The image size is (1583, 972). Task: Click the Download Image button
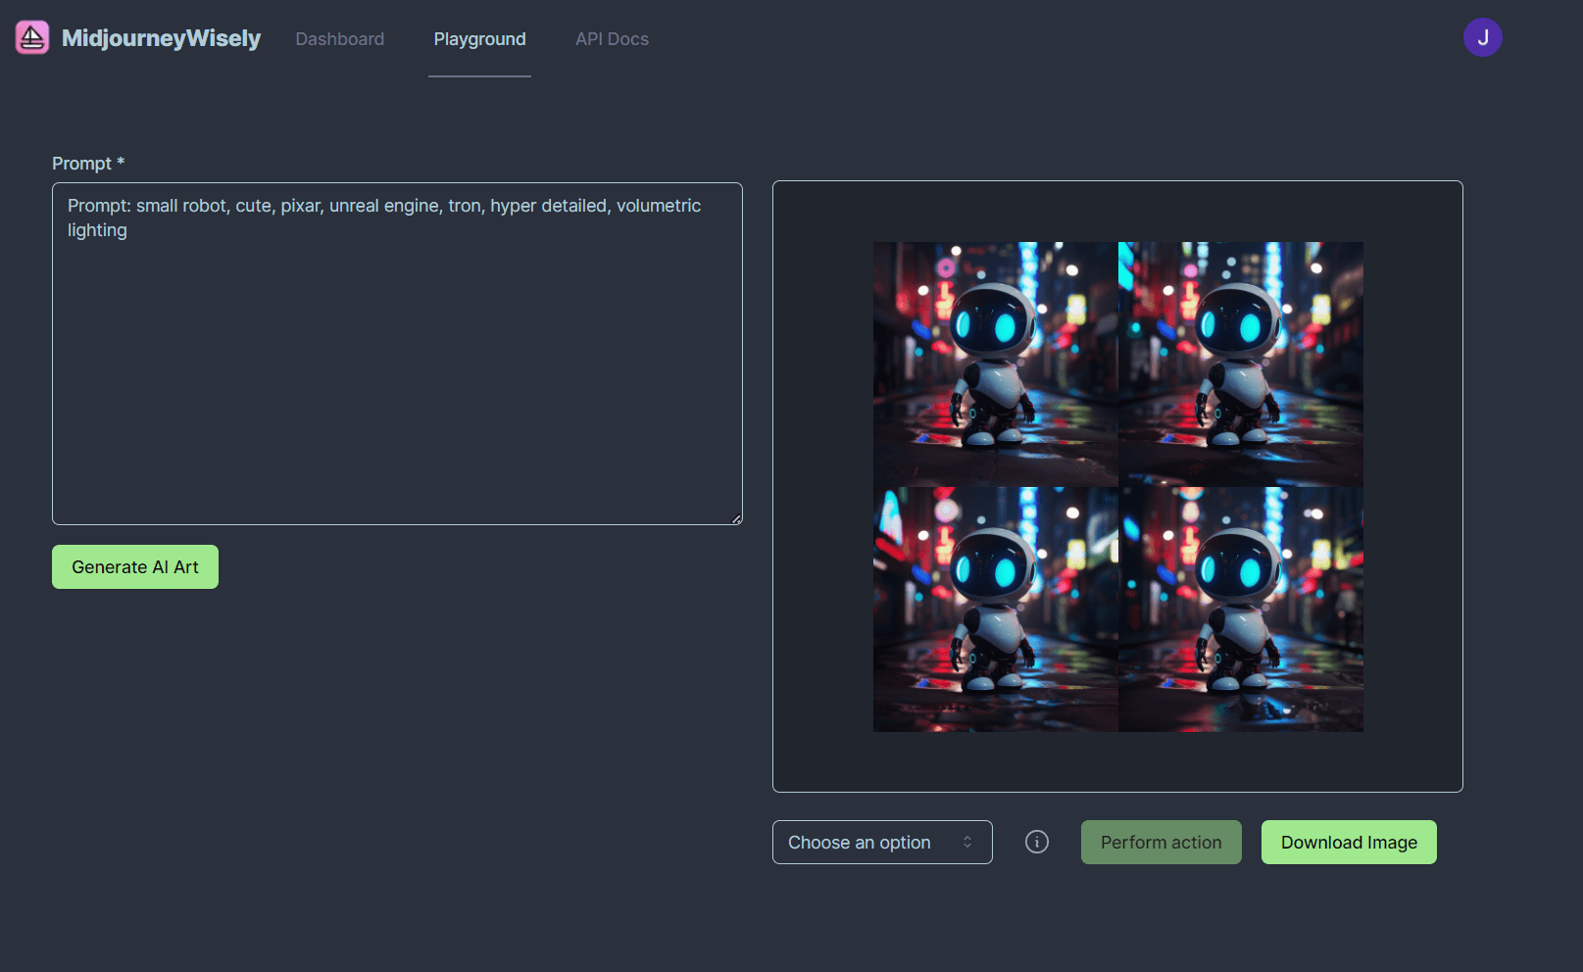[1348, 842]
